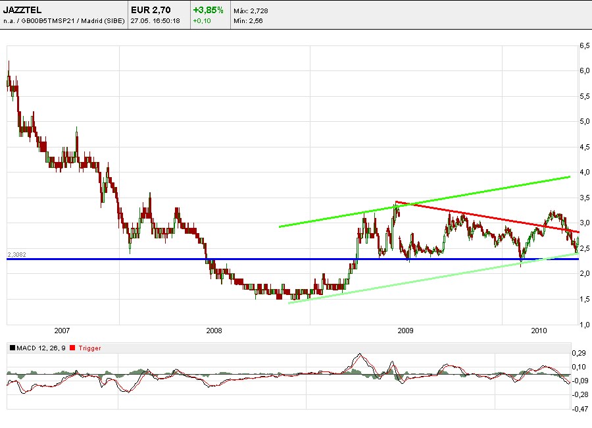The image size is (592, 428).
Task: Click the 2,0 price axis label
Action: 585,273
